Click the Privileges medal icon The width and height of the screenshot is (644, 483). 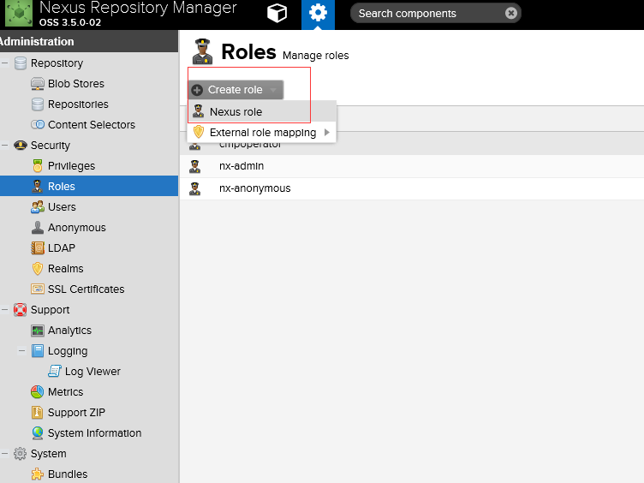[38, 166]
